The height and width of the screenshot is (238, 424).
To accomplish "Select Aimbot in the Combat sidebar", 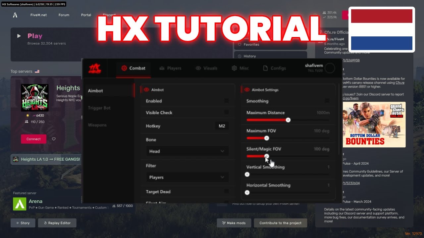I will [109, 91].
